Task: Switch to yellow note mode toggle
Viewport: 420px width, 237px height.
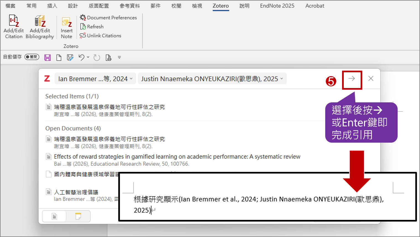Action: [78, 216]
